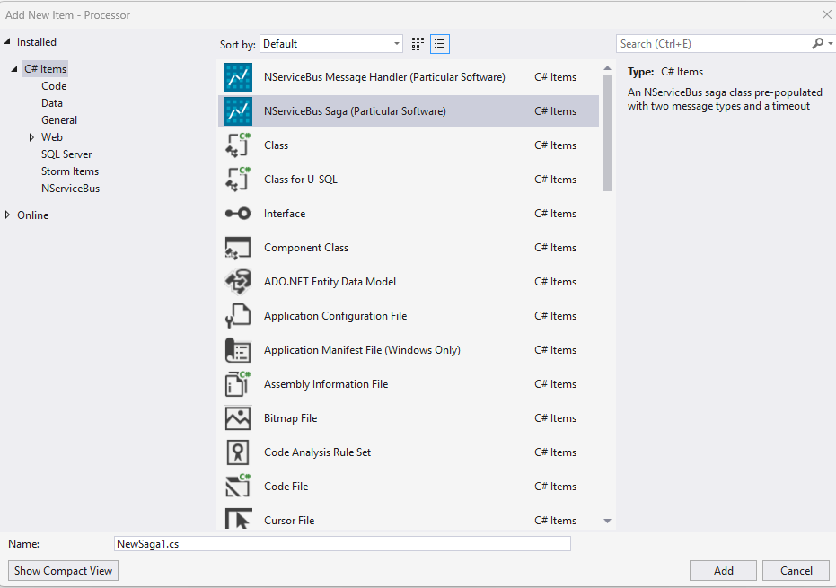
Task: Collapse the C# Items tree node
Action: pos(14,69)
